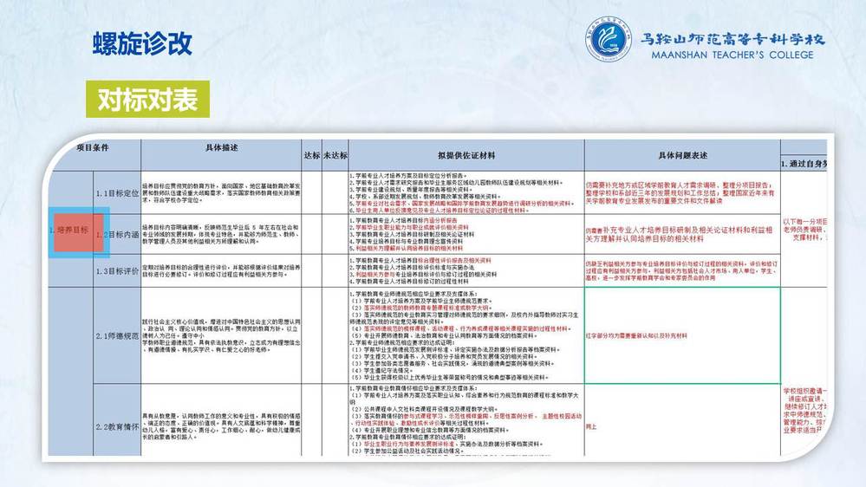The width and height of the screenshot is (866, 487).
Task: Click the school name 马鞍山师范高等专科学校
Action: [733, 39]
